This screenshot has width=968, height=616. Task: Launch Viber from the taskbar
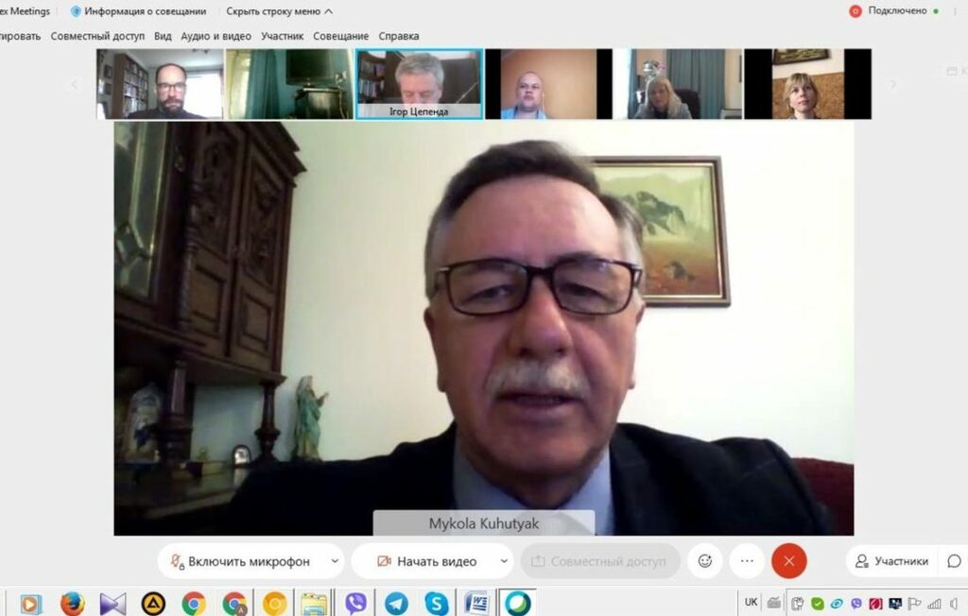point(355,603)
